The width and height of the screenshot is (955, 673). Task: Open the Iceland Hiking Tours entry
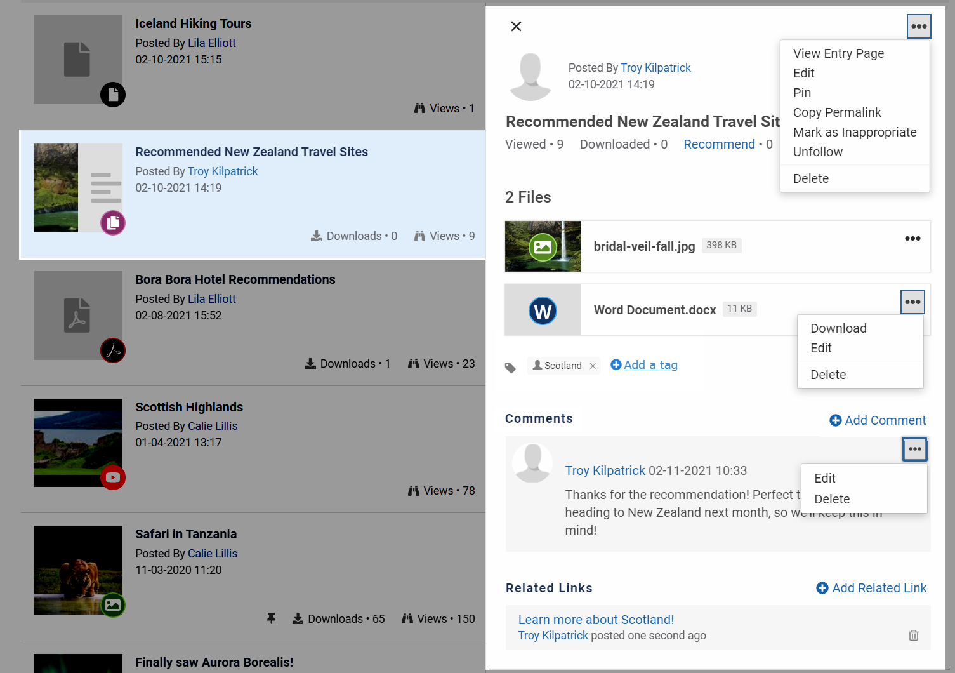point(194,23)
